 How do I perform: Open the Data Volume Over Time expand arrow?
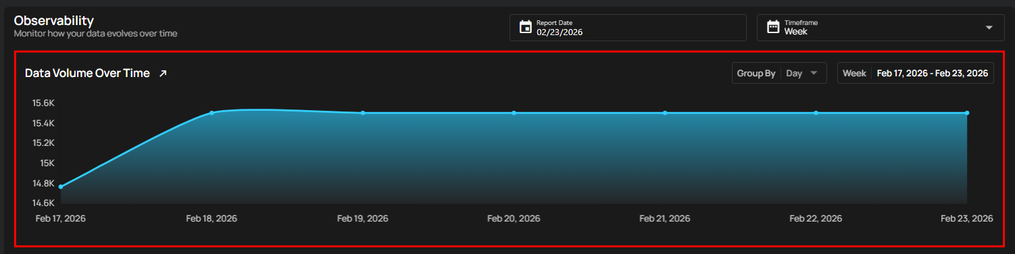(163, 74)
